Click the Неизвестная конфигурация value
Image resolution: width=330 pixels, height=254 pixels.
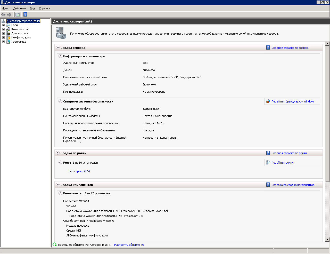pyautogui.click(x=161, y=138)
